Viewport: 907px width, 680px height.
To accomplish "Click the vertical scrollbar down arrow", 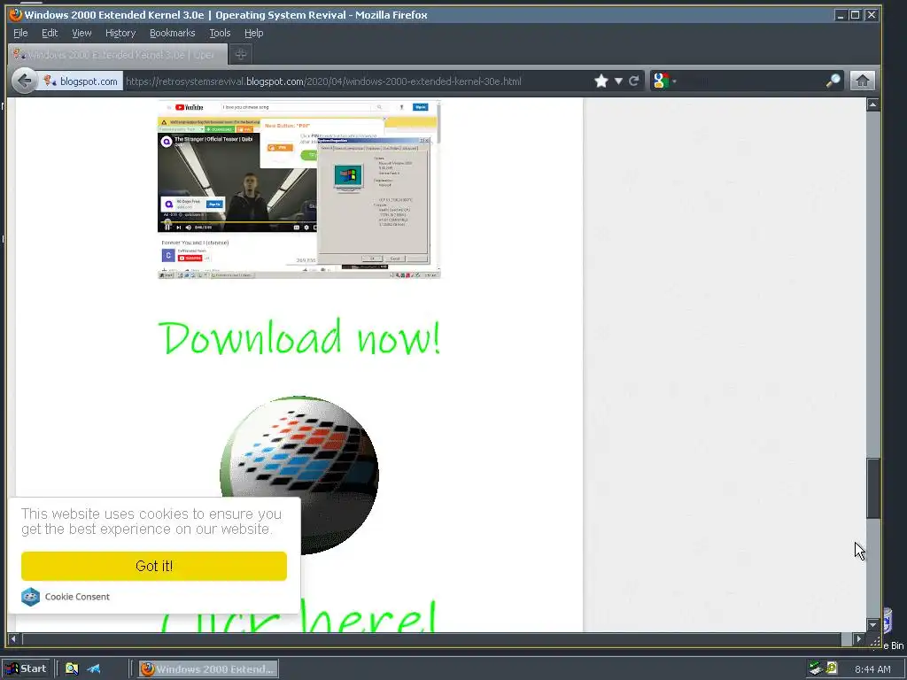I will (x=872, y=624).
